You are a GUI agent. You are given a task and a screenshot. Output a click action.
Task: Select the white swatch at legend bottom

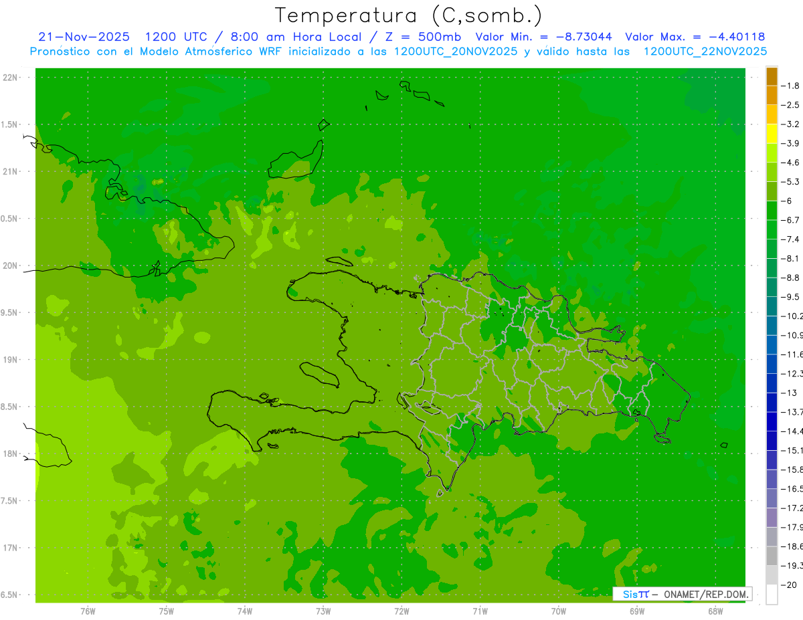click(x=772, y=594)
